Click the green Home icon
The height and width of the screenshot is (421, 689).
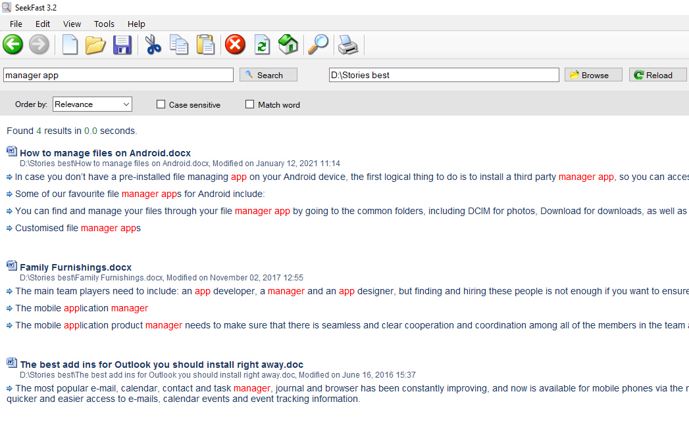coord(288,45)
